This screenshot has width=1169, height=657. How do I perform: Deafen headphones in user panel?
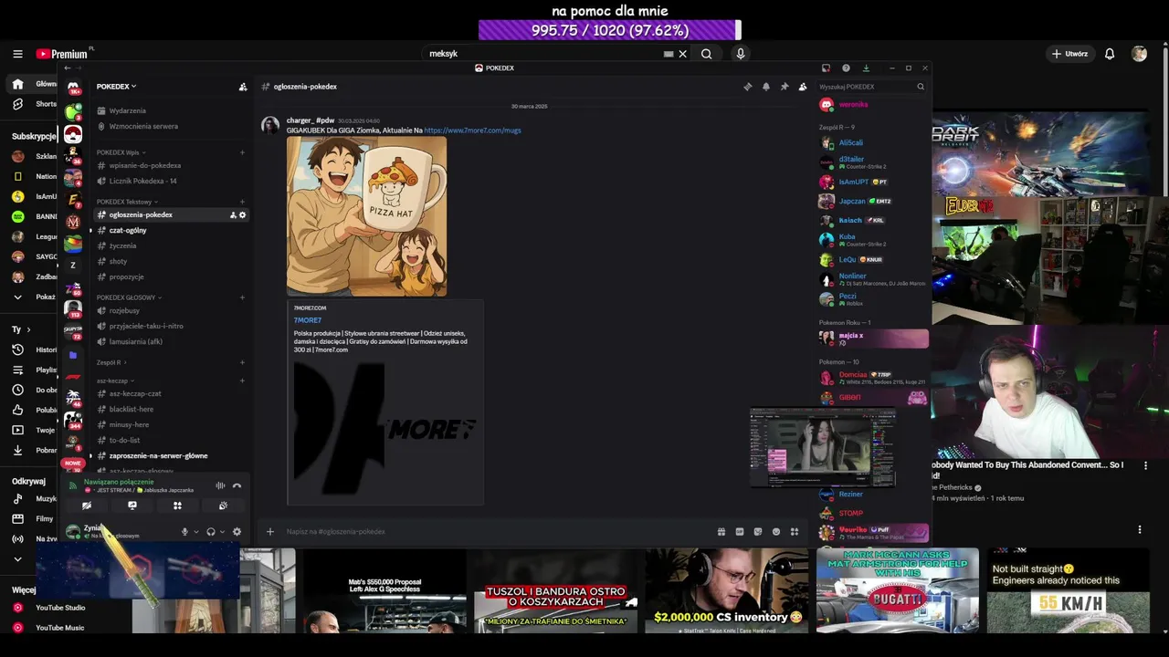211,532
